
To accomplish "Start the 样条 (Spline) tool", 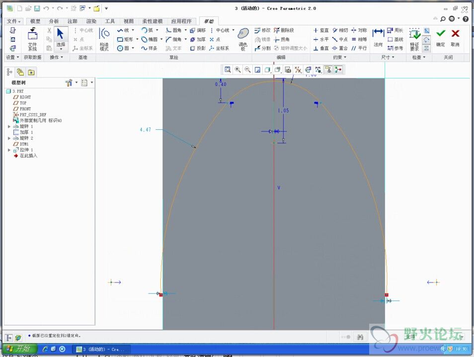I will [x=150, y=48].
